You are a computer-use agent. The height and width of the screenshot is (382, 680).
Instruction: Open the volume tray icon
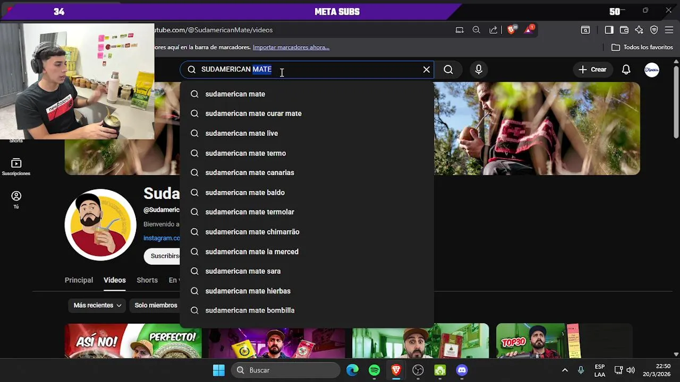point(631,370)
